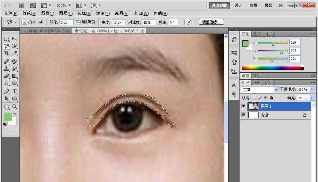Viewport: 318px width, 182px height.
Task: Choose the Add to Selection mode button
Action: 30,22
